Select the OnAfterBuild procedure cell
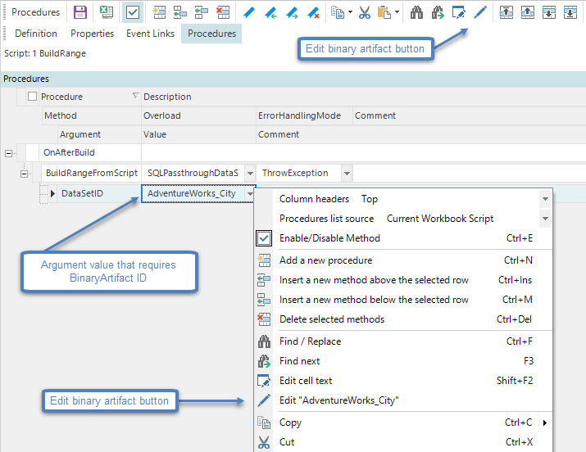 click(89, 152)
